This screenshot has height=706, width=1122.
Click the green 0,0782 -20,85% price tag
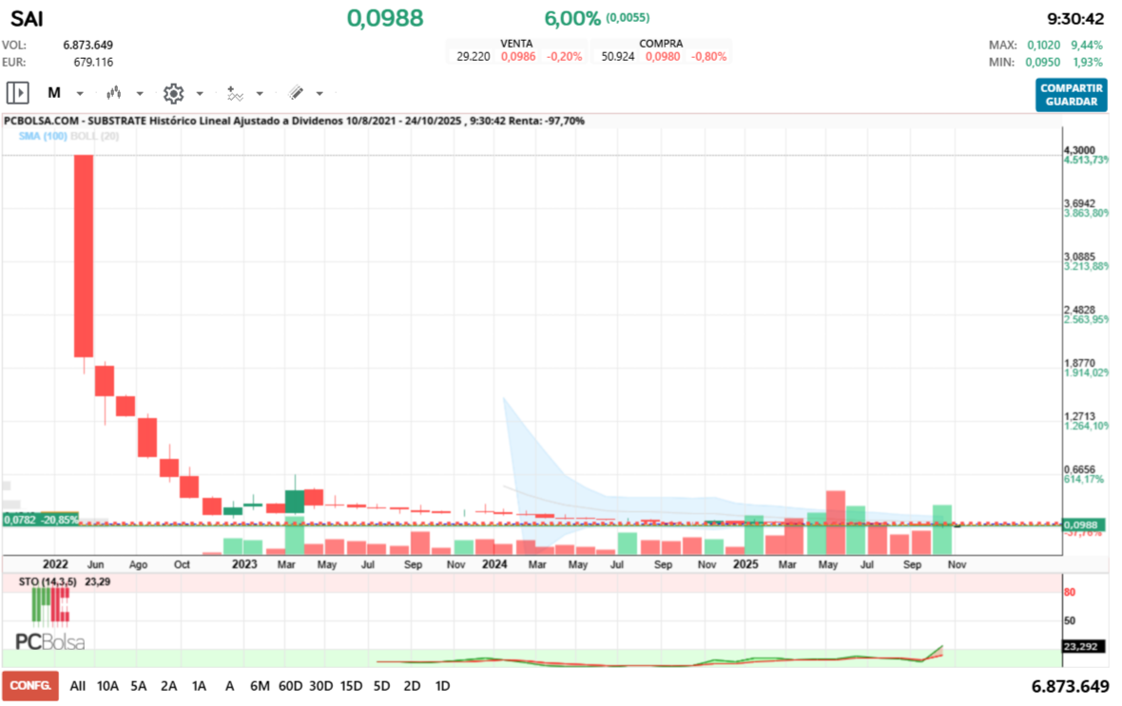[41, 520]
